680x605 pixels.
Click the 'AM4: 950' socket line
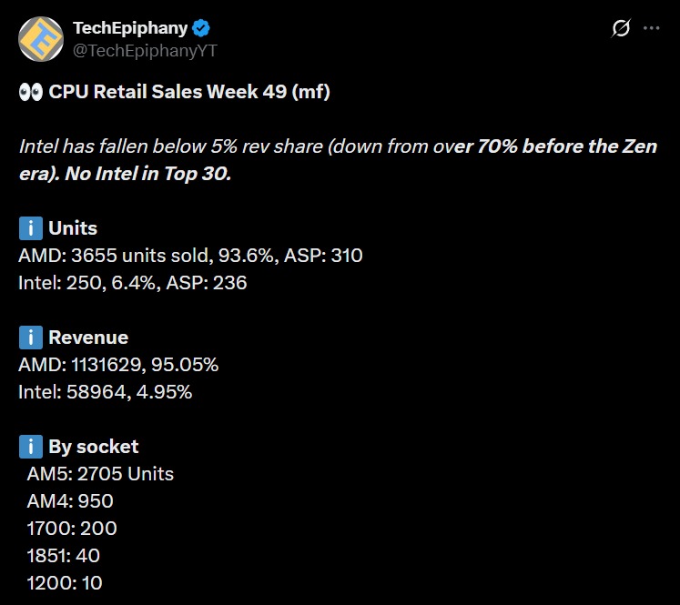click(x=70, y=501)
